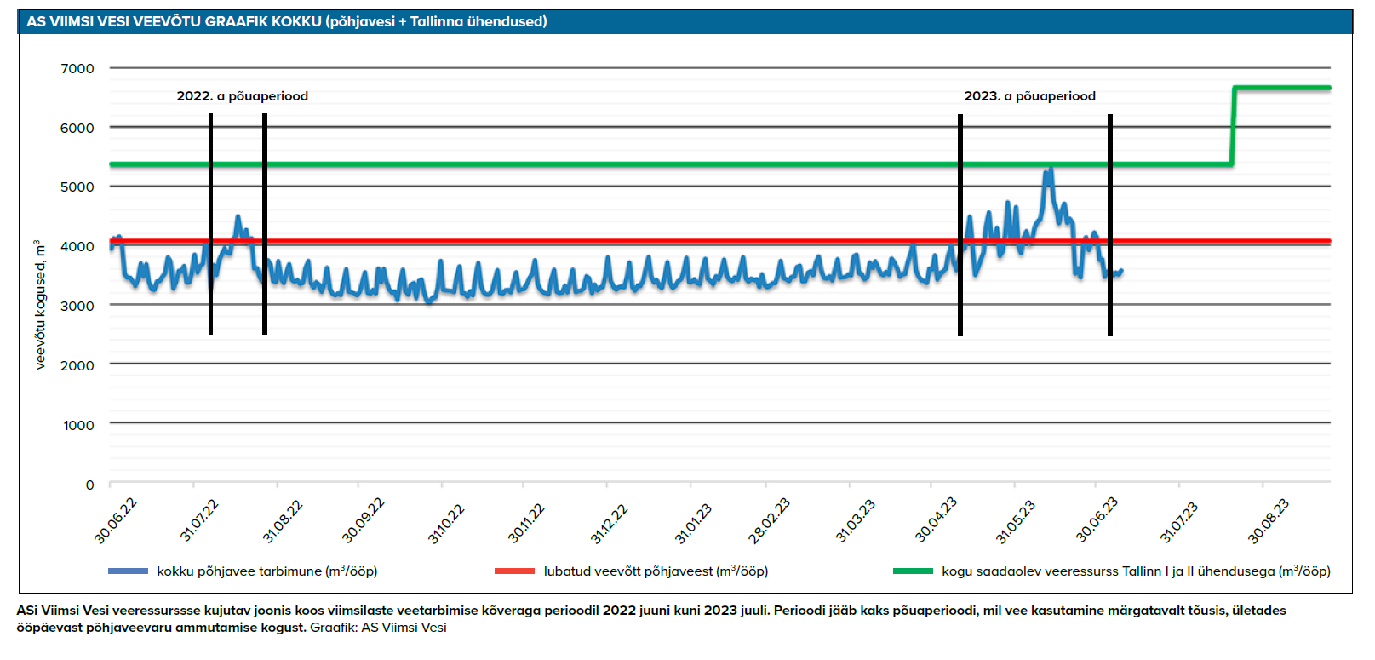This screenshot has width=1375, height=660.
Task: Click the y-axis value 5000
Action: point(77,187)
